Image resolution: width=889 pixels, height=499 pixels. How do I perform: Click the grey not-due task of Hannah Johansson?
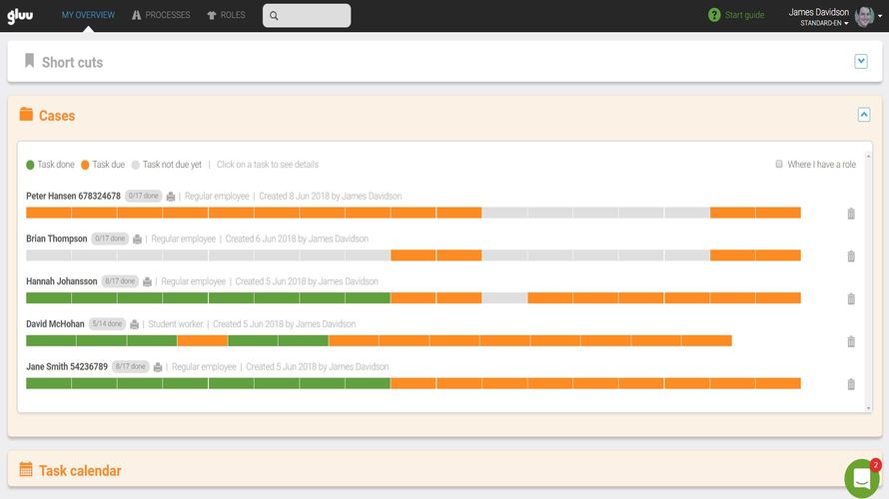coord(504,298)
